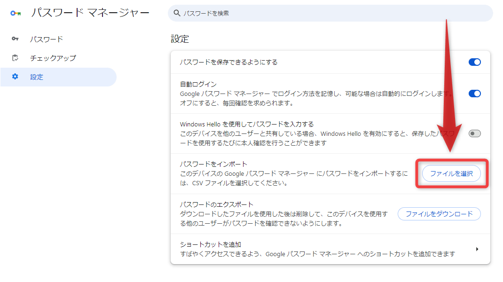Enable the Windows Hello password switch
Image resolution: width=503 pixels, height=282 pixels.
coord(474,133)
